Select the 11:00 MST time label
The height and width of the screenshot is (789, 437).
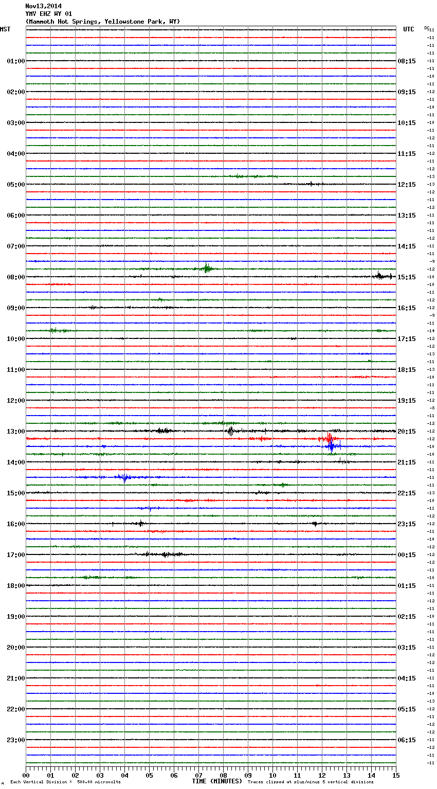[16, 370]
